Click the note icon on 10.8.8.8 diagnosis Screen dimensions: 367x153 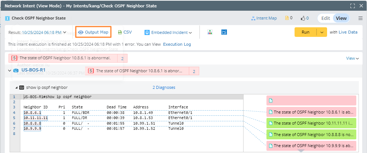point(271,135)
